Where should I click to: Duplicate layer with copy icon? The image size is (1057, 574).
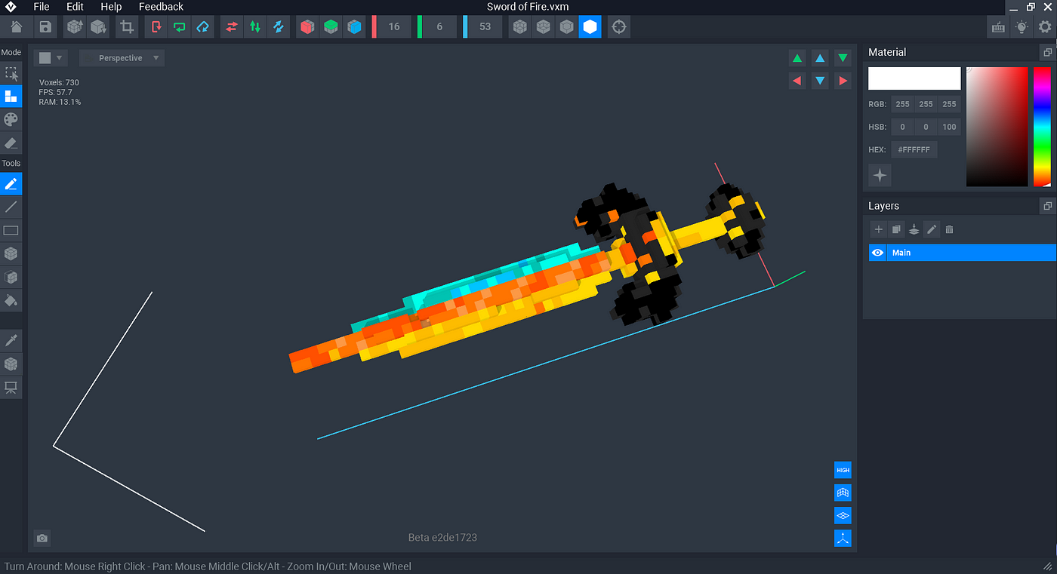pos(896,229)
